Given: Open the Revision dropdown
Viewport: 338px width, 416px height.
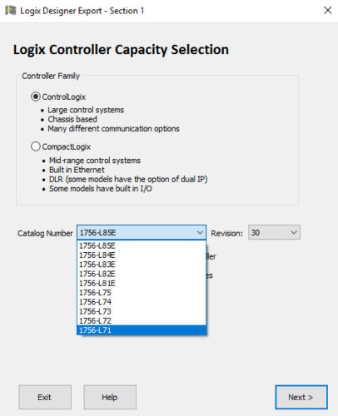Looking at the screenshot, I should point(274,232).
